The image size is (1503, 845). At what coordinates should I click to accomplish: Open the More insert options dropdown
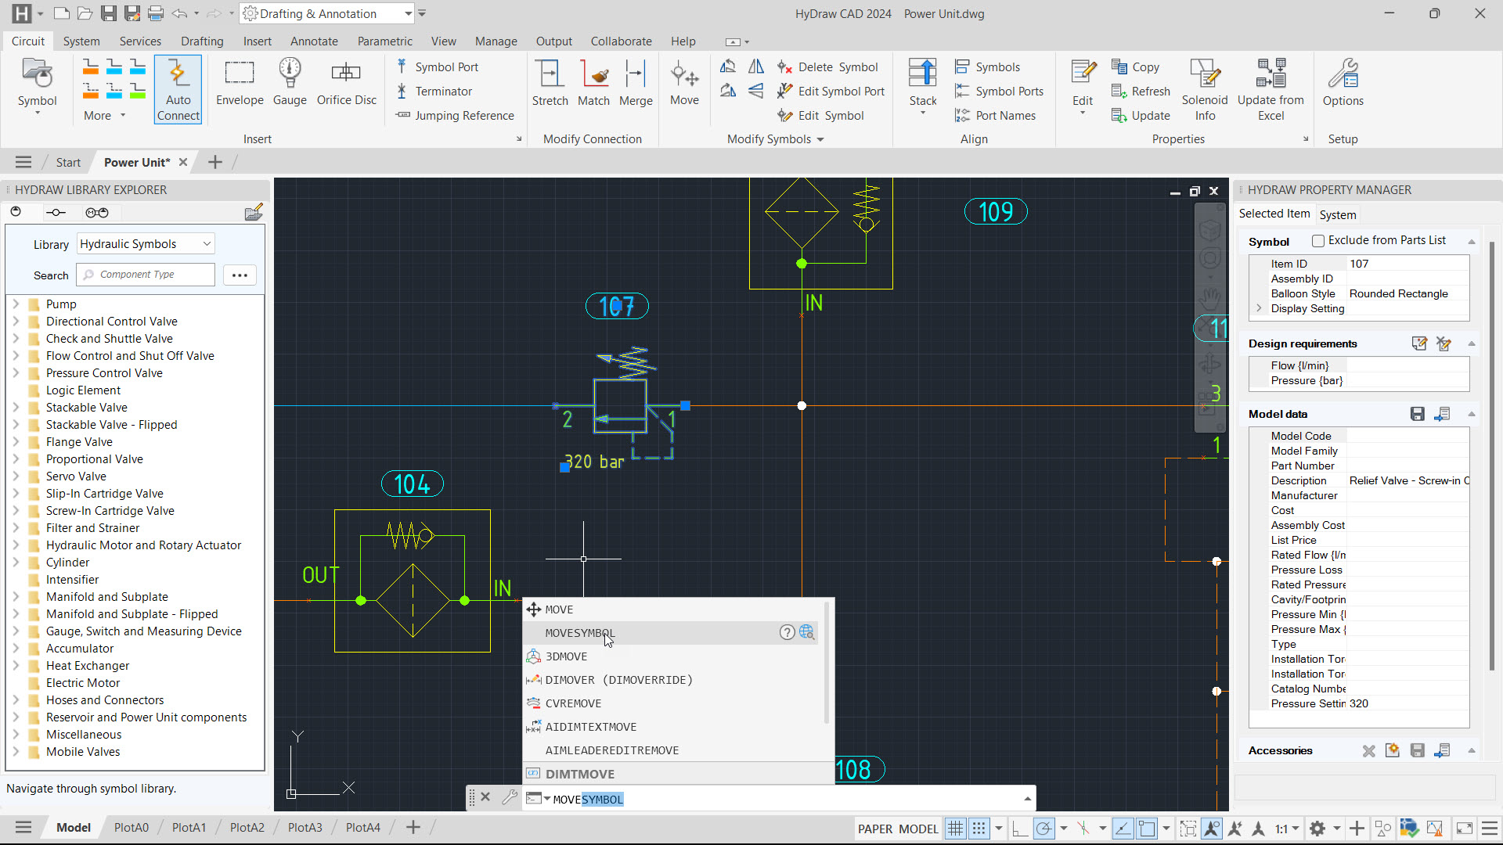[x=104, y=116]
